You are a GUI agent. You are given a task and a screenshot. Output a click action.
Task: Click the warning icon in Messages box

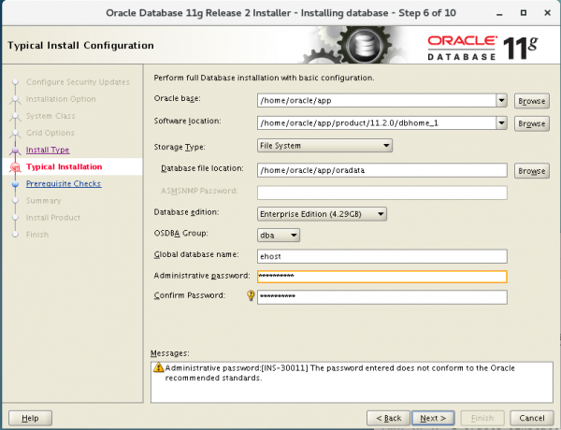click(159, 367)
